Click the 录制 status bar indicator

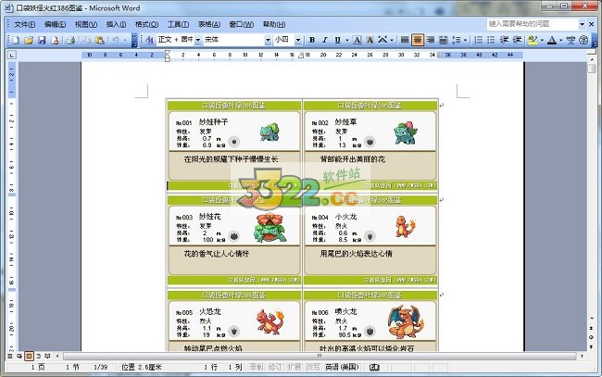pyautogui.click(x=257, y=368)
